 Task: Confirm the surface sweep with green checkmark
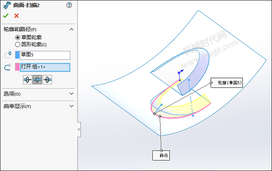pos(6,16)
